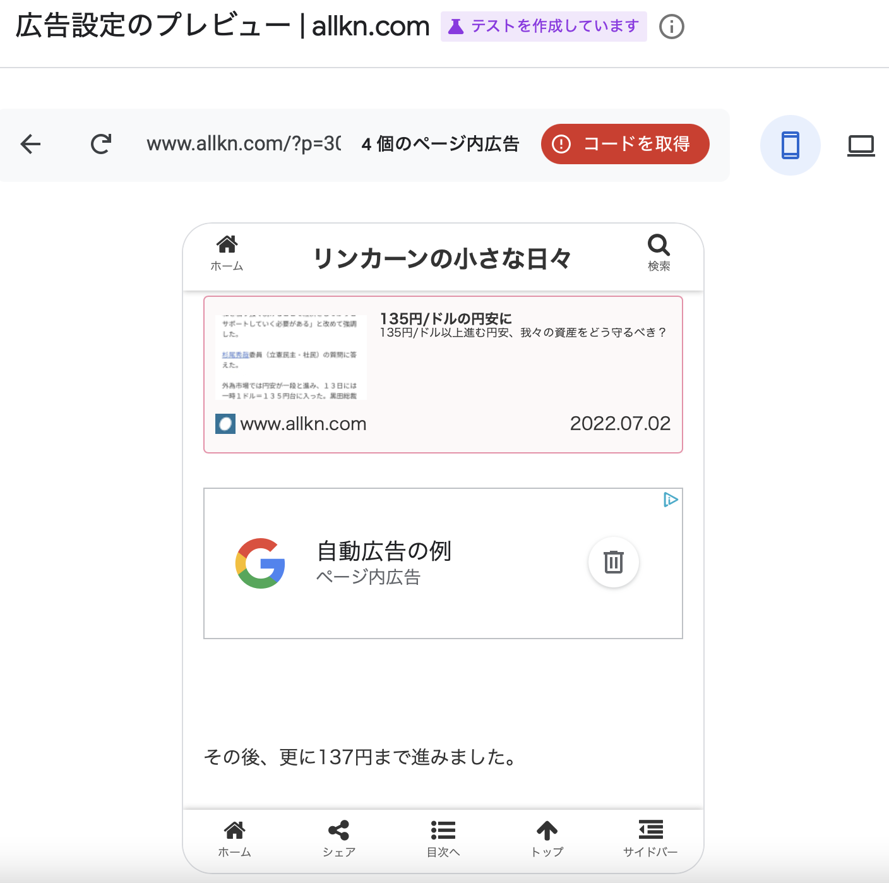Reload the preview with the refresh icon
The width and height of the screenshot is (889, 883).
tap(101, 144)
